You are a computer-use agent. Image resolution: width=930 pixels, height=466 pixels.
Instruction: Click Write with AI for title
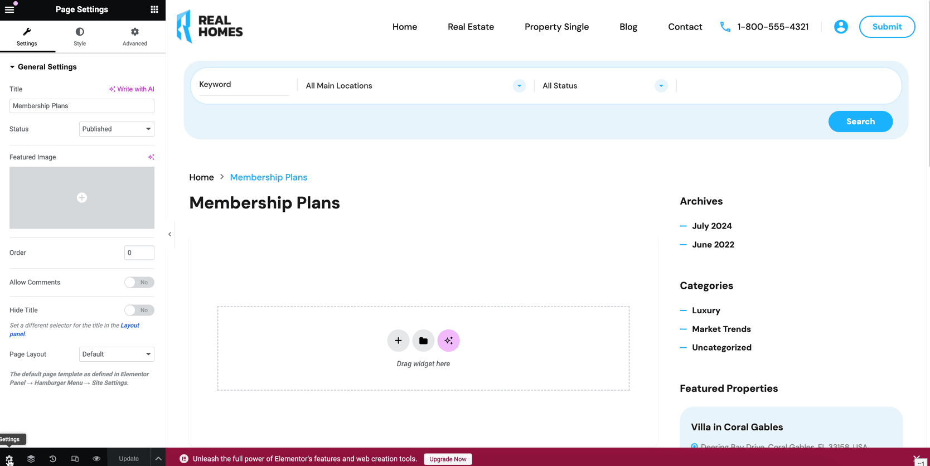pyautogui.click(x=132, y=89)
